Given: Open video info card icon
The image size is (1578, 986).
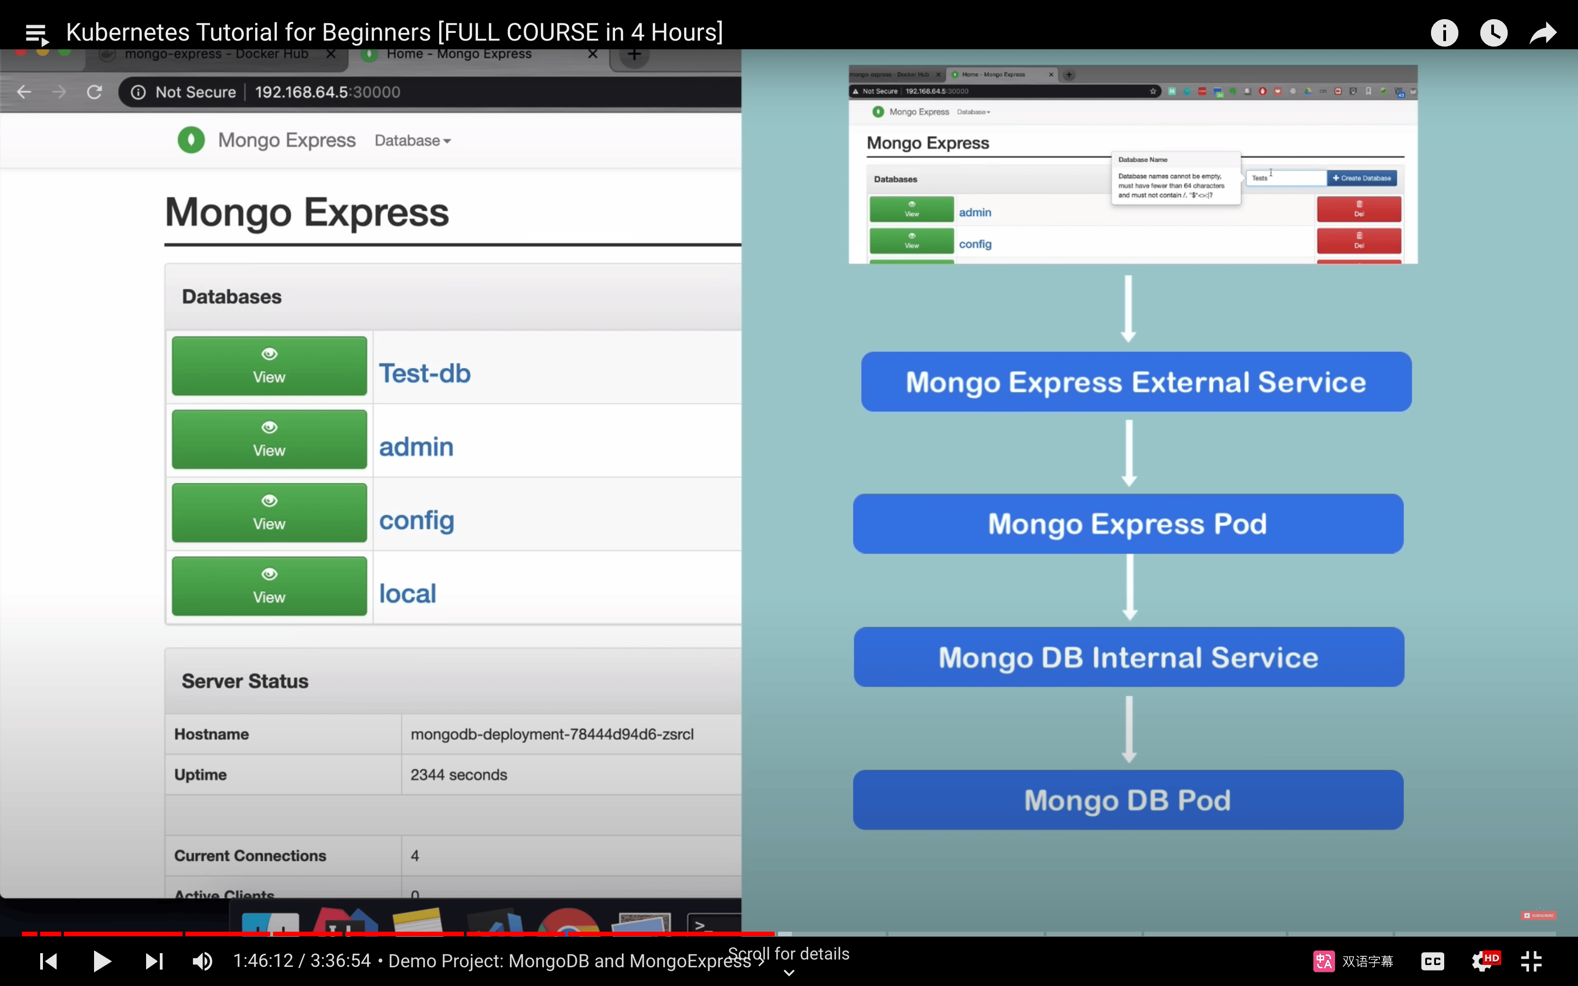Looking at the screenshot, I should [1444, 32].
